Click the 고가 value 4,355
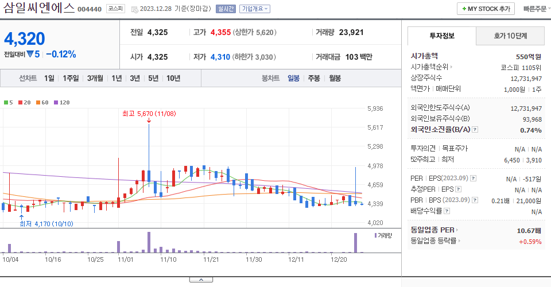 click(220, 32)
